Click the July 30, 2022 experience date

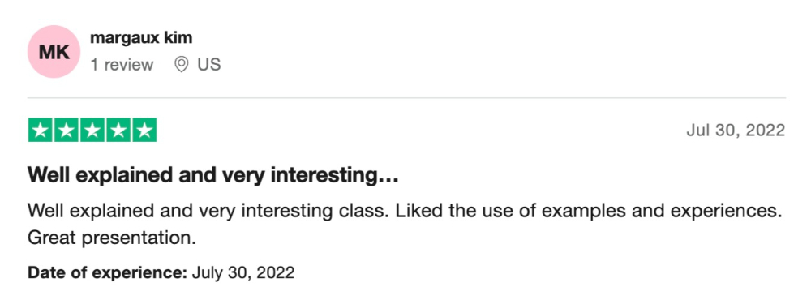coord(243,272)
